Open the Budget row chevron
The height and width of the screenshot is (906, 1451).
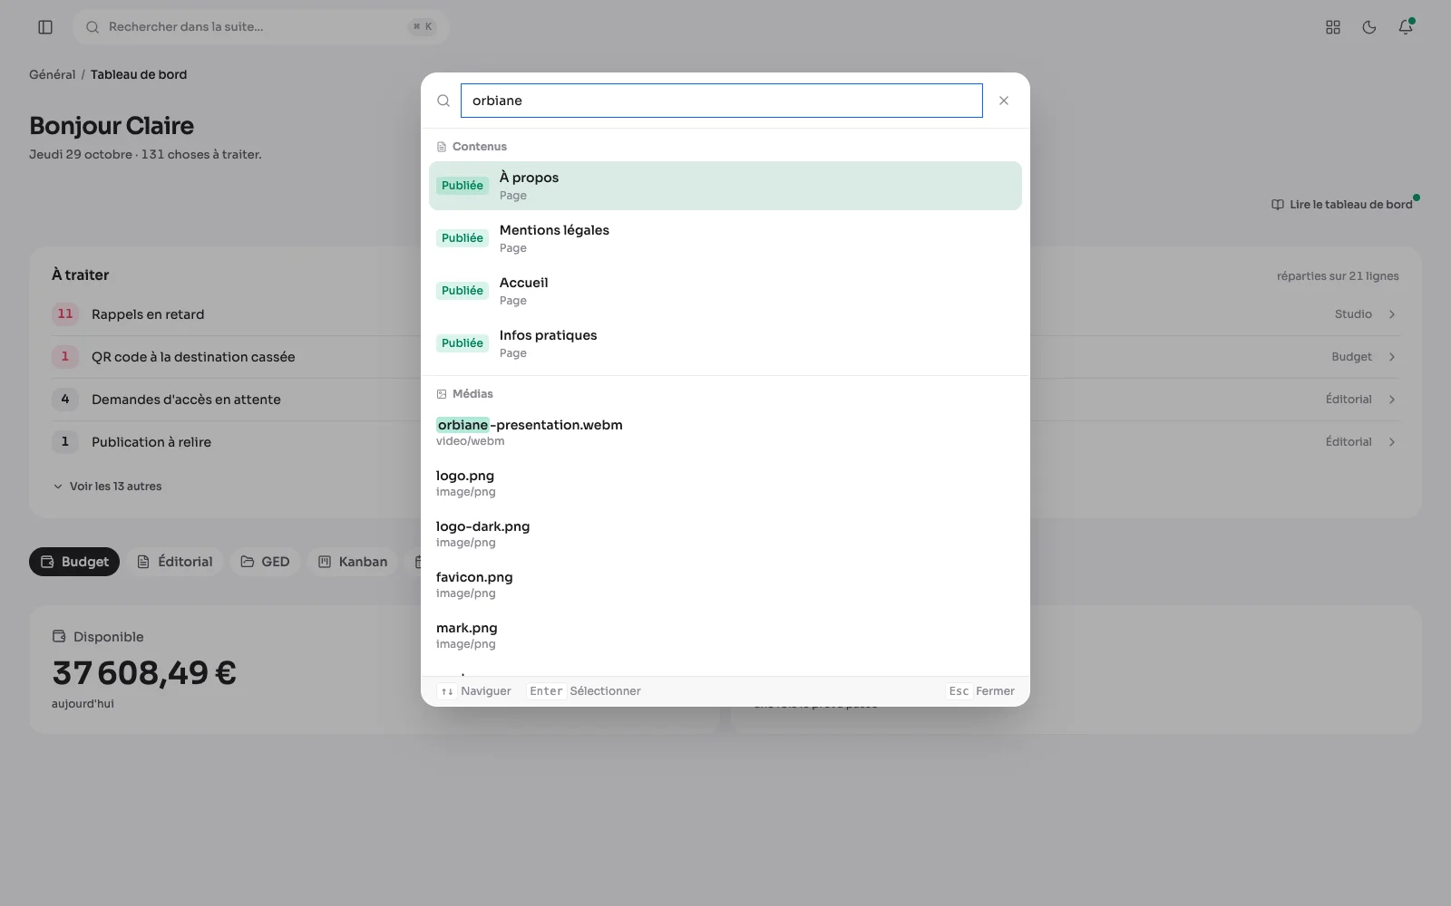pos(1392,357)
